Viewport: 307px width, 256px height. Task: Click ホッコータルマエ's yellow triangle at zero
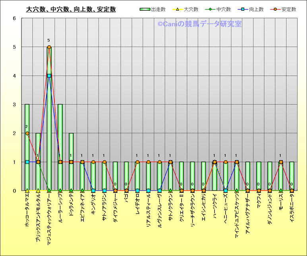pyautogui.click(x=27, y=191)
